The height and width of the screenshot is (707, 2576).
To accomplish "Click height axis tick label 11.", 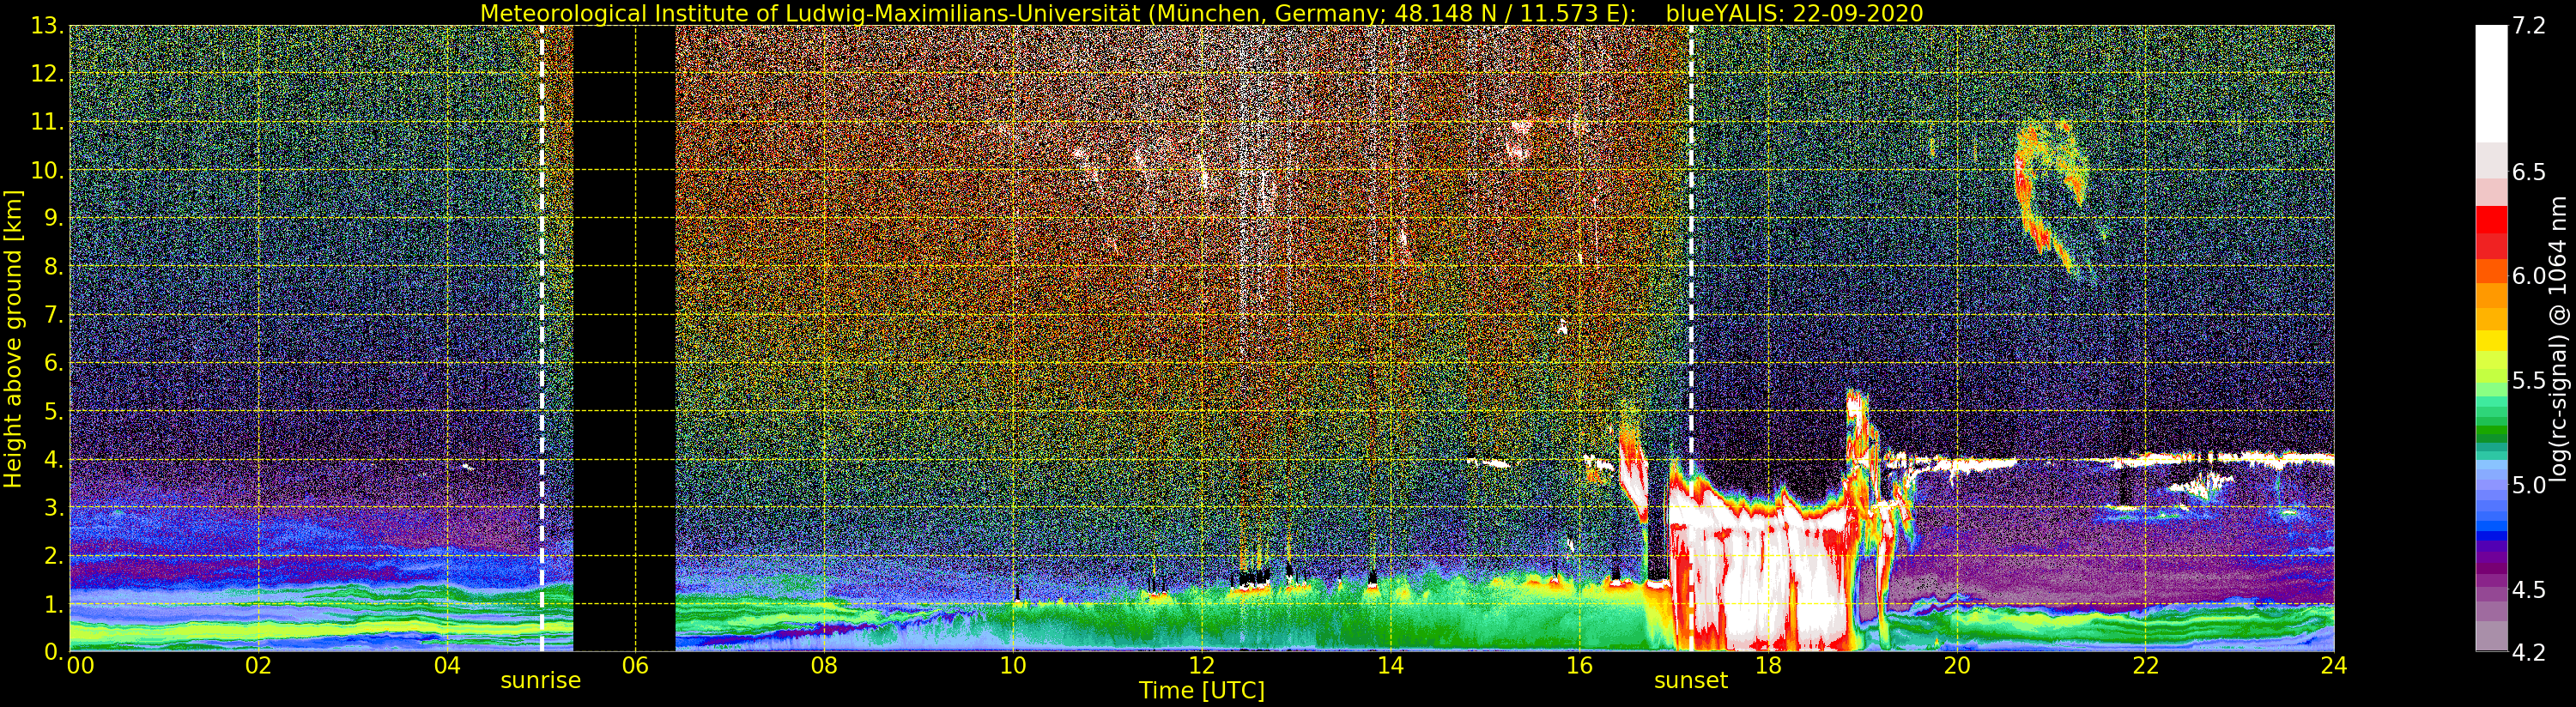I will (46, 122).
